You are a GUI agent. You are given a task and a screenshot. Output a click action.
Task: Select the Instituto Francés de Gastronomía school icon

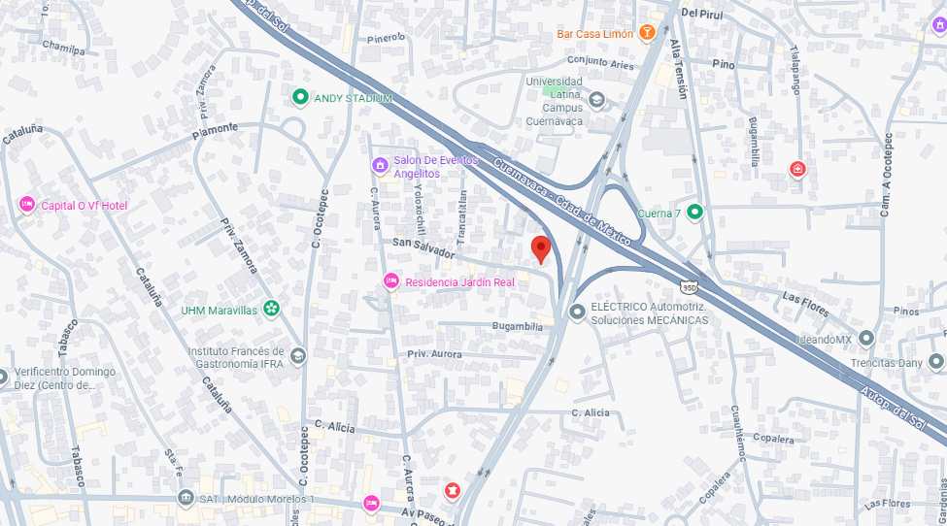click(x=298, y=356)
